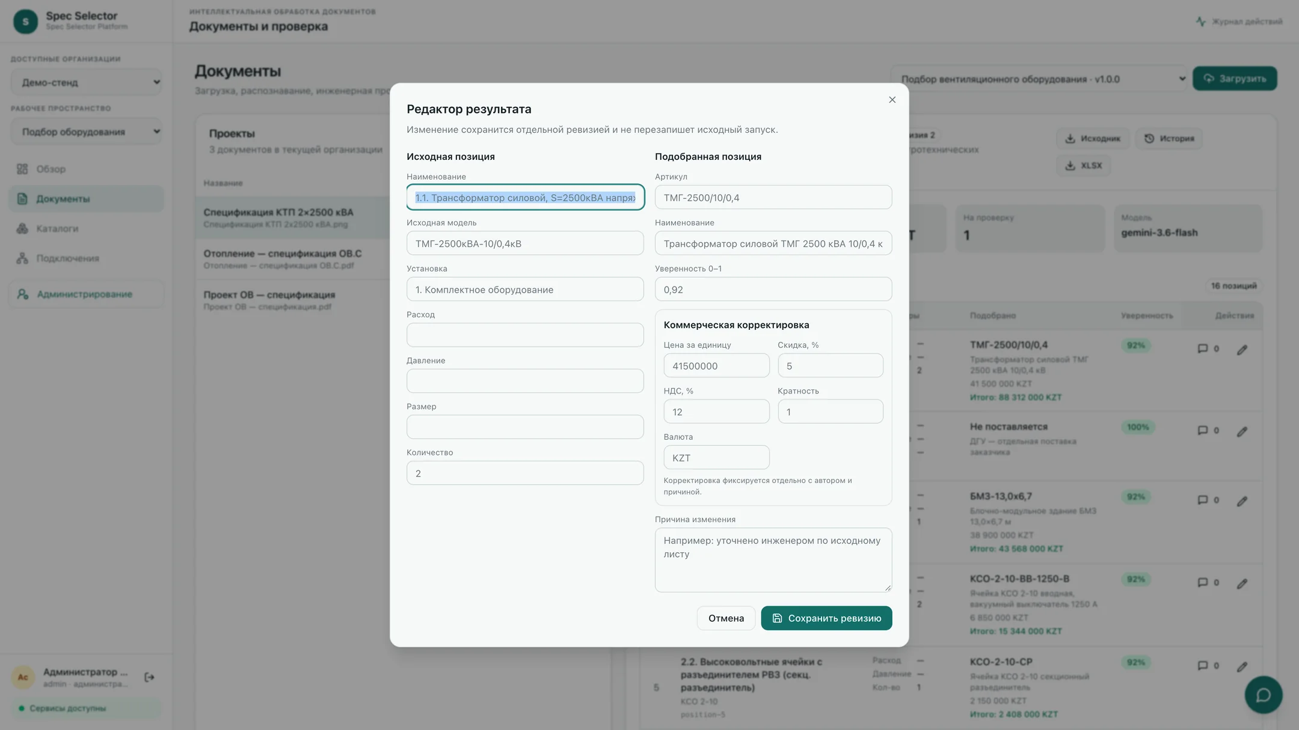Click the Кратность field
The image size is (1299, 730).
coord(831,412)
